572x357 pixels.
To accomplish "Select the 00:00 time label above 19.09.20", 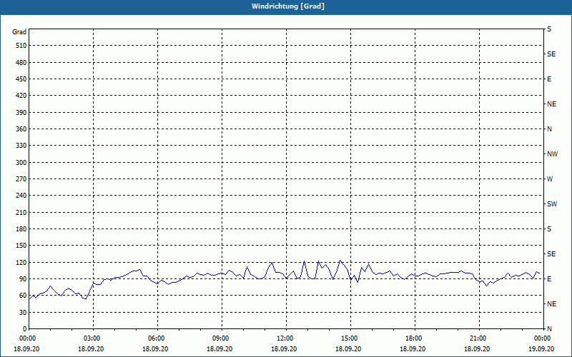I will coord(543,338).
